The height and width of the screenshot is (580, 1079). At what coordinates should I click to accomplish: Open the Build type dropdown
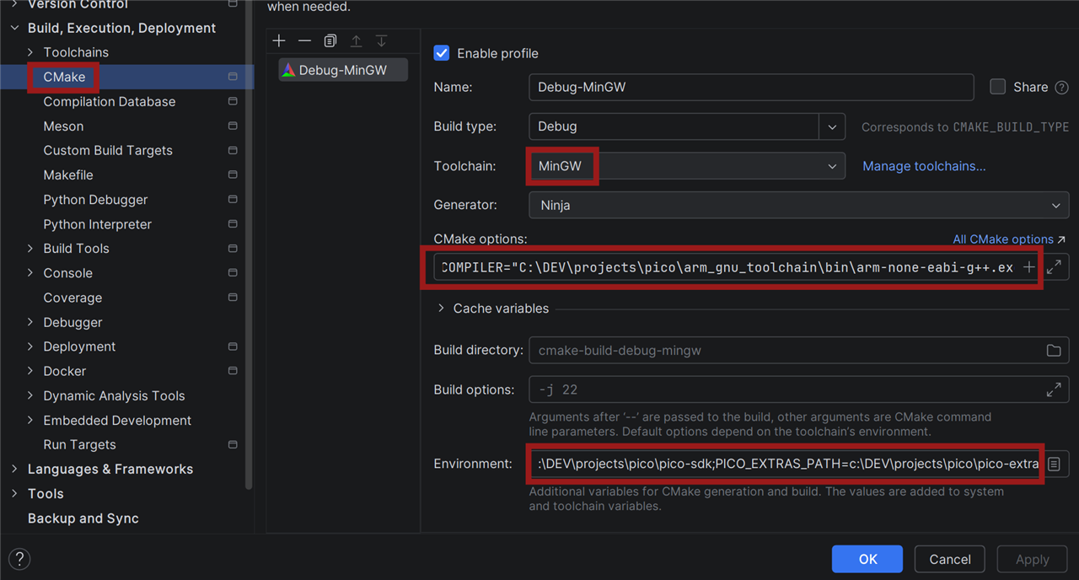click(831, 126)
